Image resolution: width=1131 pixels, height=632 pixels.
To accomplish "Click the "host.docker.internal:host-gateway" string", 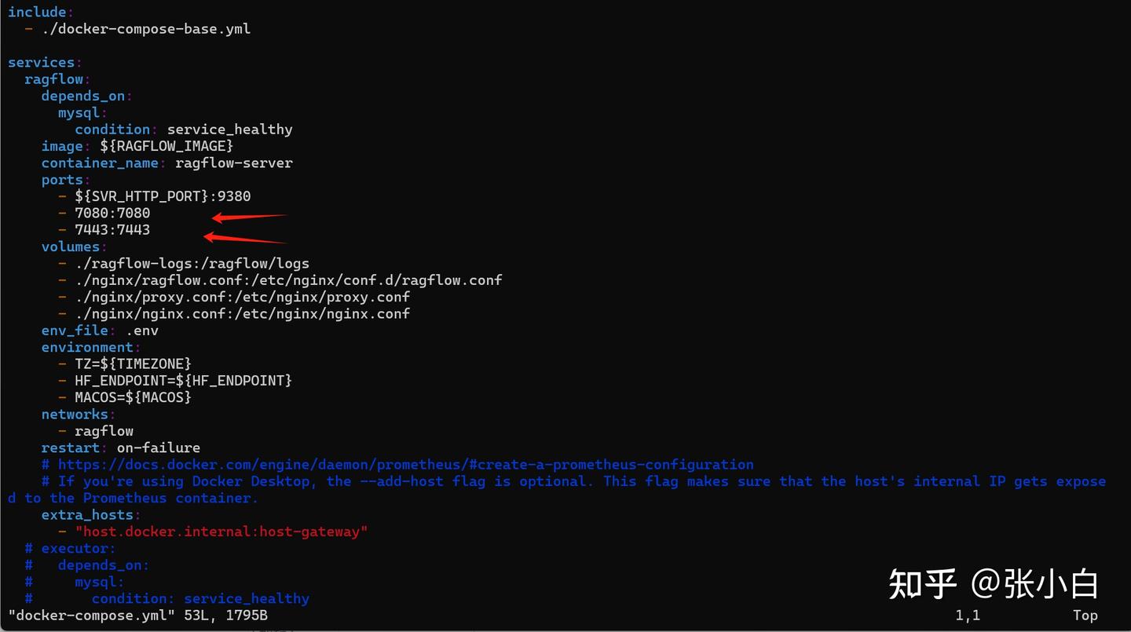I will click(x=221, y=532).
